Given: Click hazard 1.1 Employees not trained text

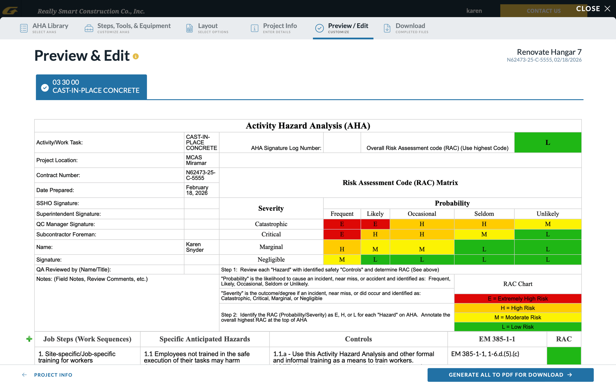Looking at the screenshot, I should [x=197, y=357].
